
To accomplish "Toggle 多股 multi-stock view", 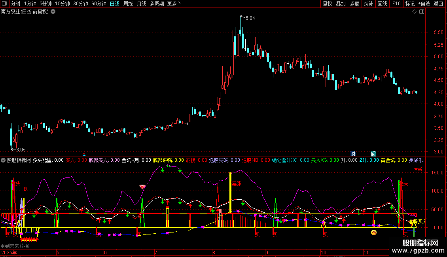I will 354,4.
